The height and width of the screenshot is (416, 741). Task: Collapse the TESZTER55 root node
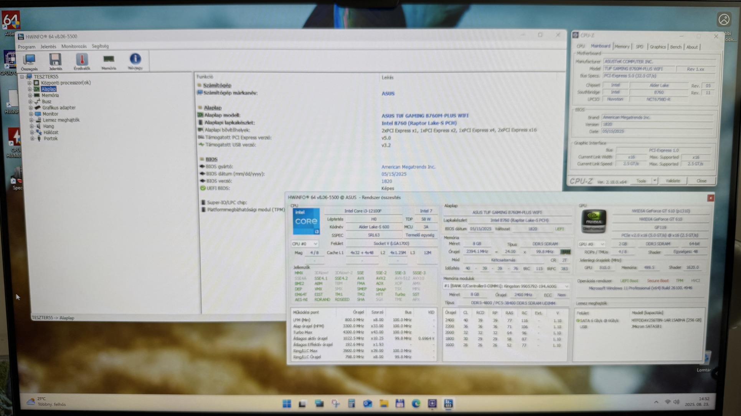[x=22, y=77]
